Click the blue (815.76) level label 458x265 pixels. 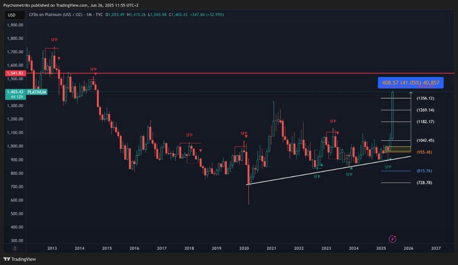424,171
